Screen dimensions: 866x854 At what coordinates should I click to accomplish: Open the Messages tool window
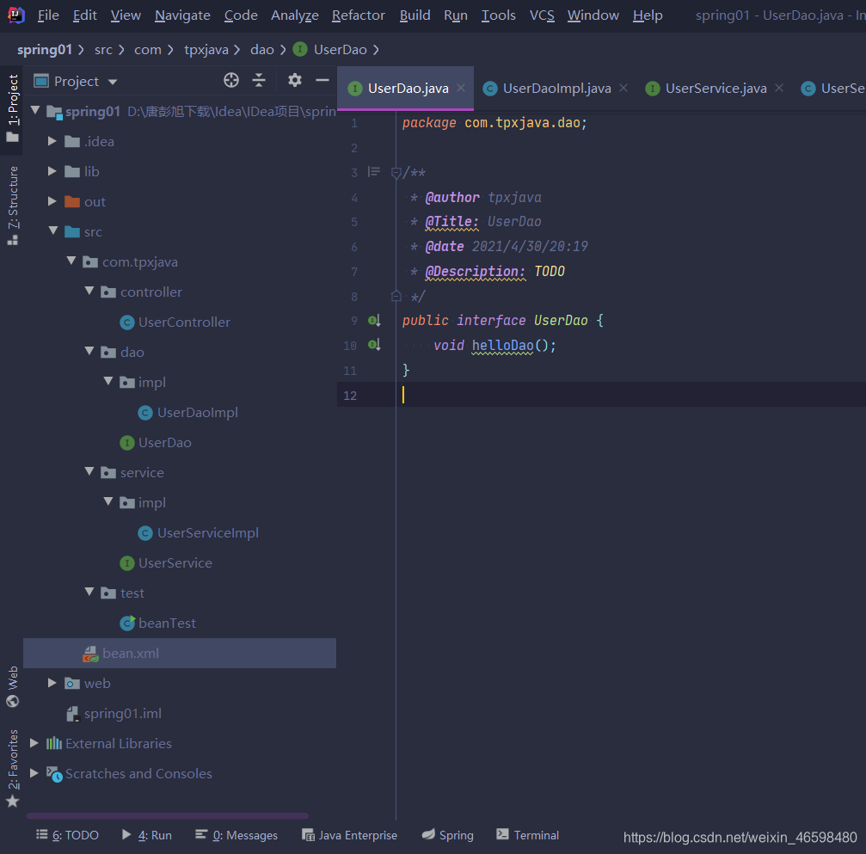(x=236, y=835)
